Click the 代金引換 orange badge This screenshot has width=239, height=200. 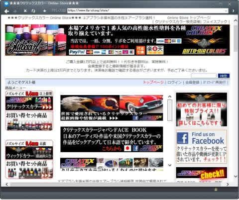[140, 50]
